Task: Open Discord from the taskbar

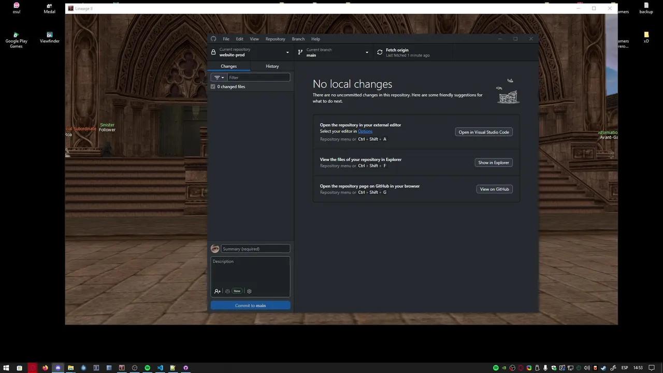Action: point(58,368)
